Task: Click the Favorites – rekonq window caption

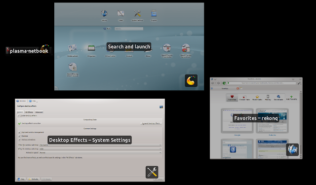Action: (256, 118)
